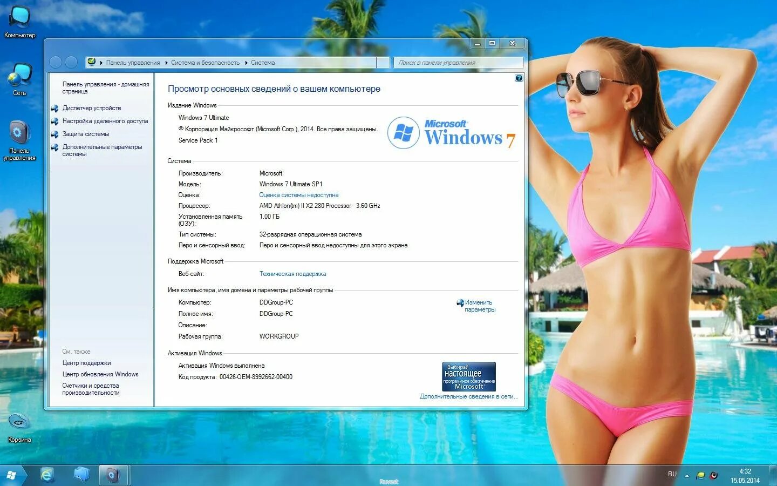This screenshot has width=777, height=486.
Task: Select the Windows 7 Ultimate edition text
Action: click(x=203, y=118)
